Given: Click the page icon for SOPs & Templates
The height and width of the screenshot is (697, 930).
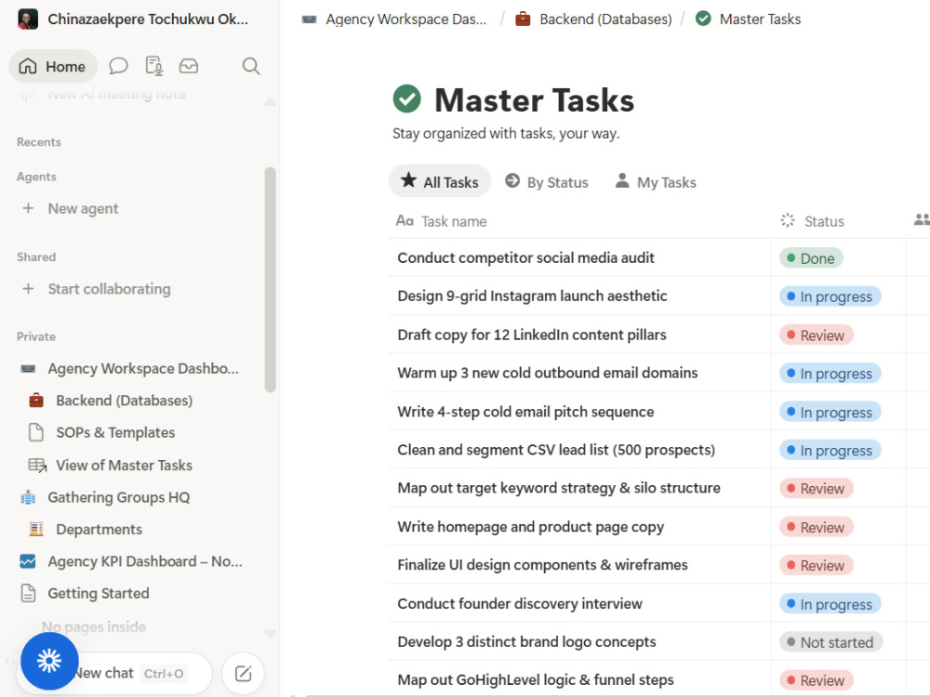Looking at the screenshot, I should (x=36, y=433).
